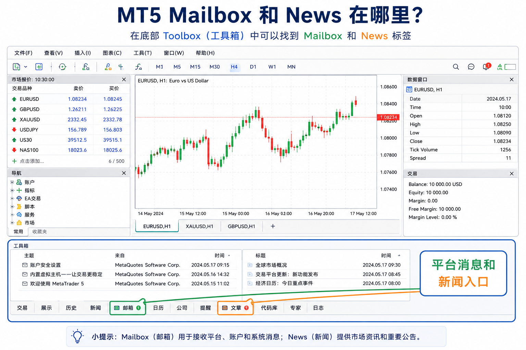The height and width of the screenshot is (350, 526).
Task: Click the green LVL signal icon
Action: tap(500, 67)
